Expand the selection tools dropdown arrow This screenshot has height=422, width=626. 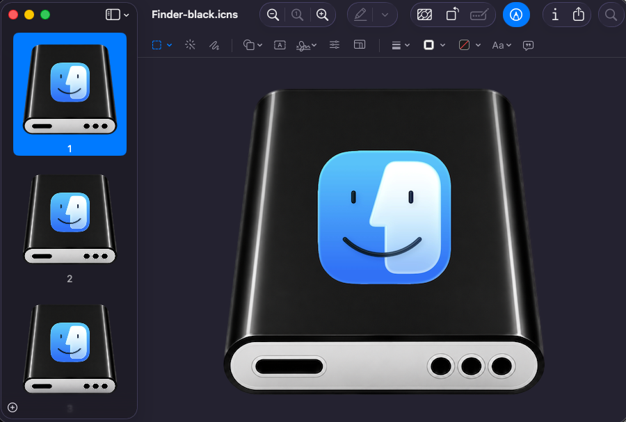[x=169, y=45]
